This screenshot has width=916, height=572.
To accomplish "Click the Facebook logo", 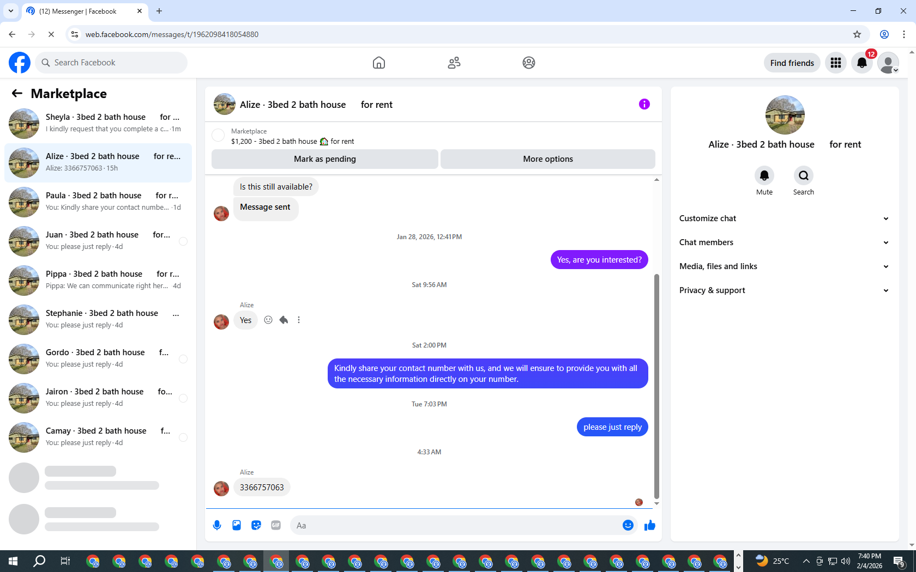I will pyautogui.click(x=20, y=63).
